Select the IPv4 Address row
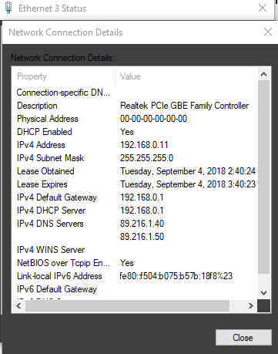 pyautogui.click(x=135, y=145)
